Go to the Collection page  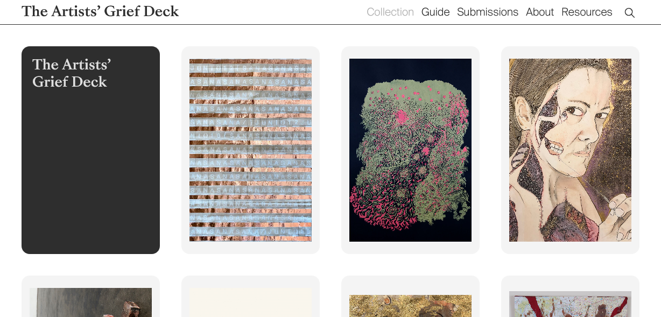point(390,12)
